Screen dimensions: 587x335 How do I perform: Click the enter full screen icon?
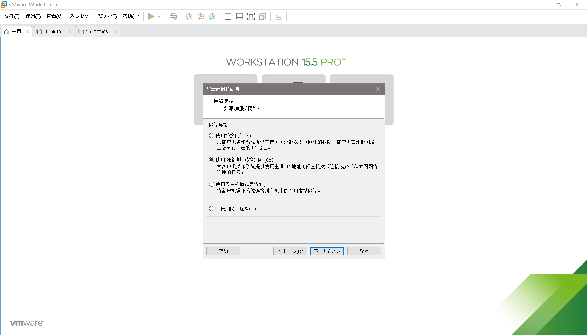tap(251, 17)
